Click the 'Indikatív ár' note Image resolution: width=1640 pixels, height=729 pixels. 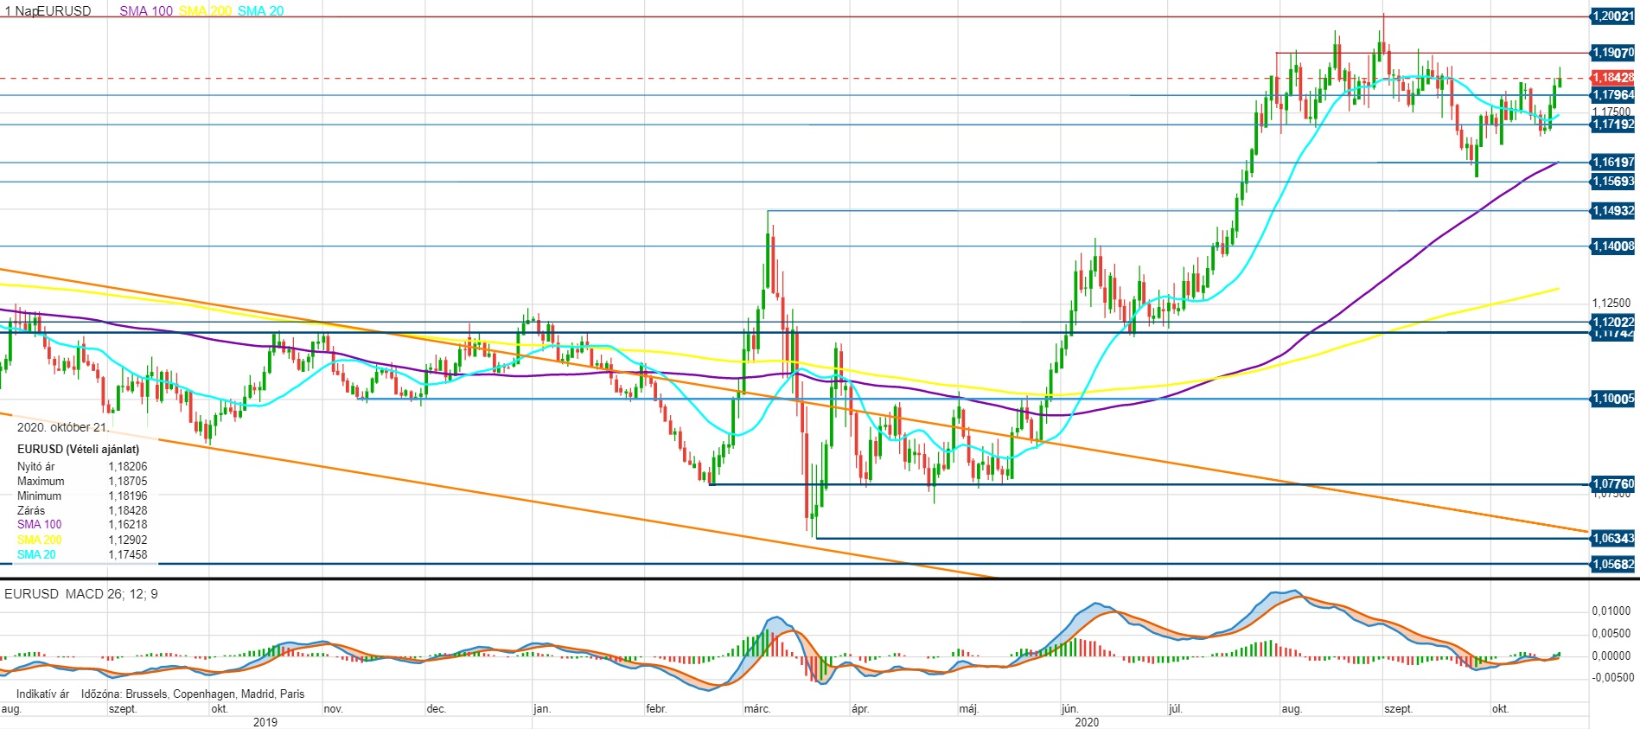(x=42, y=694)
